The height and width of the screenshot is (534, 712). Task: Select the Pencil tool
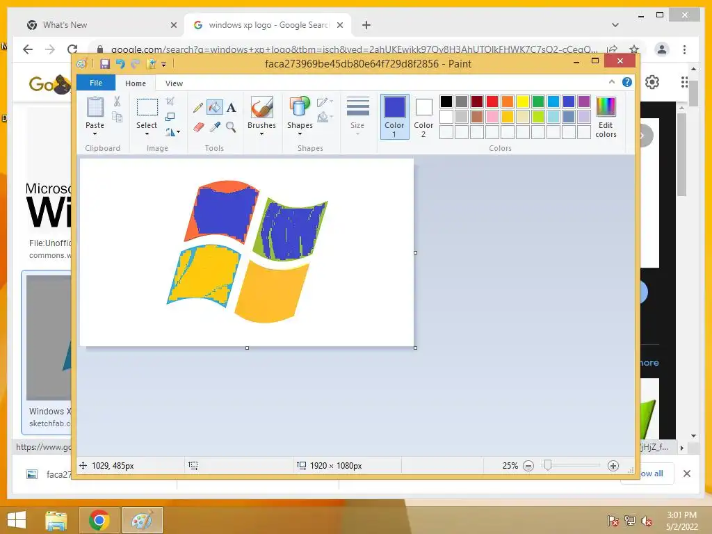click(x=198, y=108)
